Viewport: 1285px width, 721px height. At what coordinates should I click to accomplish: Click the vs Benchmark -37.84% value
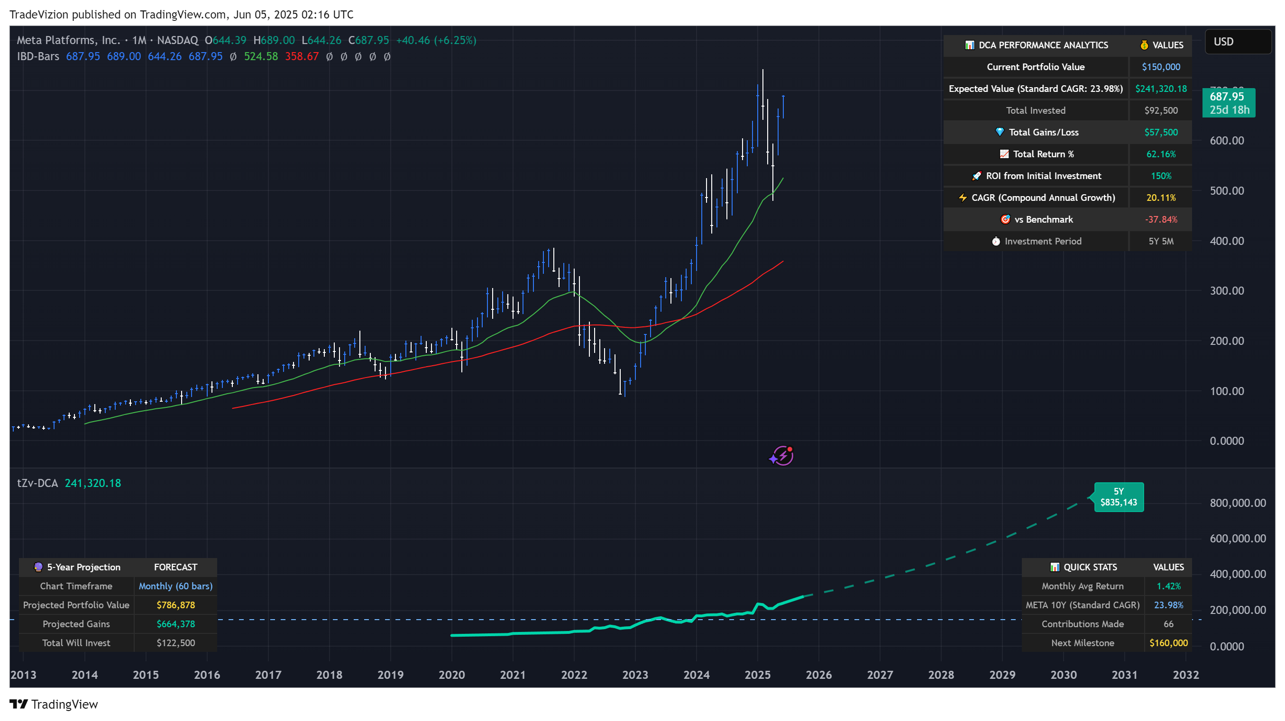pyautogui.click(x=1160, y=219)
